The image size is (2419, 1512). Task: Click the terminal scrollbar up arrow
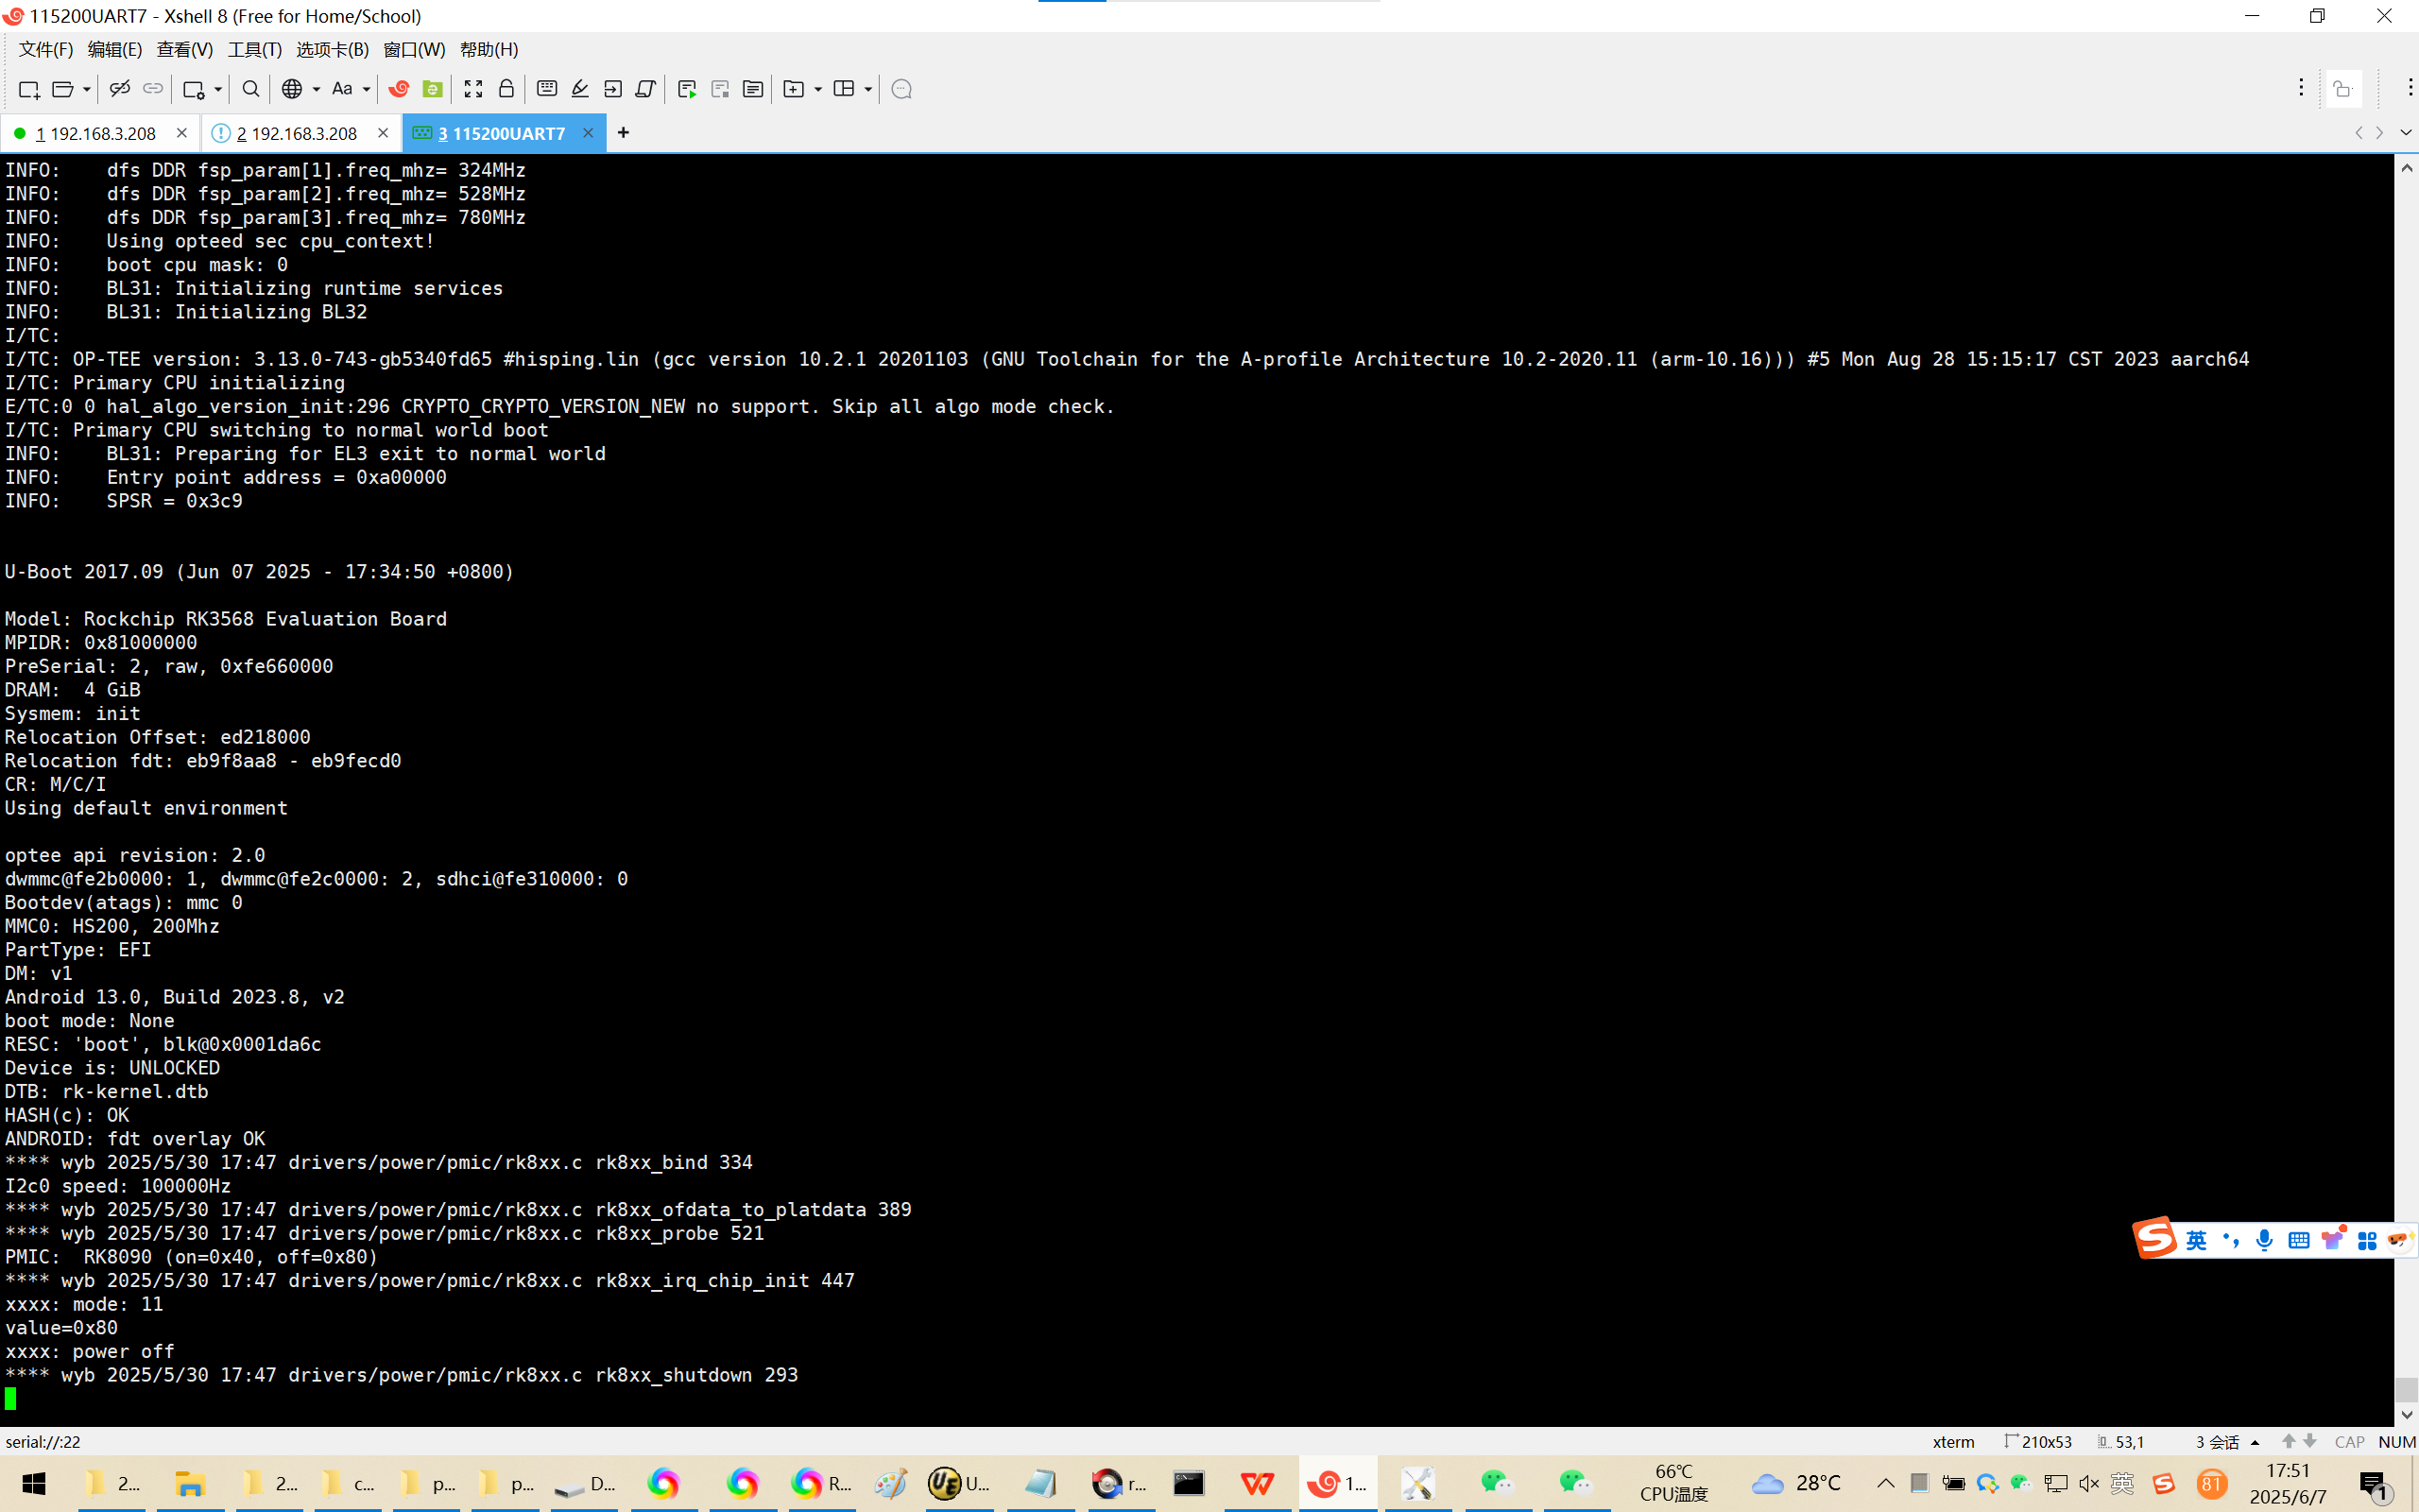pyautogui.click(x=2406, y=168)
